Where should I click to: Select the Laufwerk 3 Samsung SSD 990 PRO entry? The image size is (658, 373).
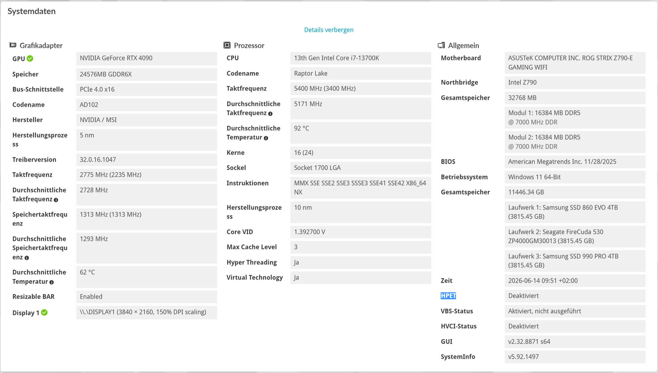point(575,261)
